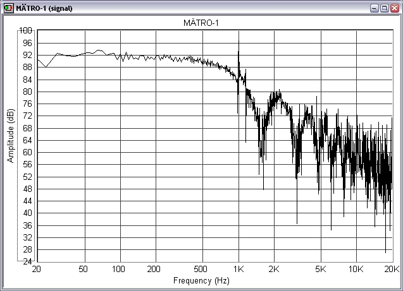
Task: Click the 48 dB amplitude axis value
Action: 27,189
